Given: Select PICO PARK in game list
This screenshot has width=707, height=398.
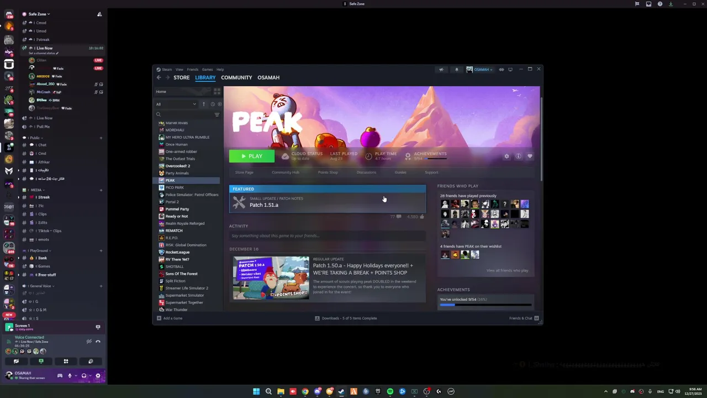Looking at the screenshot, I should tap(175, 187).
